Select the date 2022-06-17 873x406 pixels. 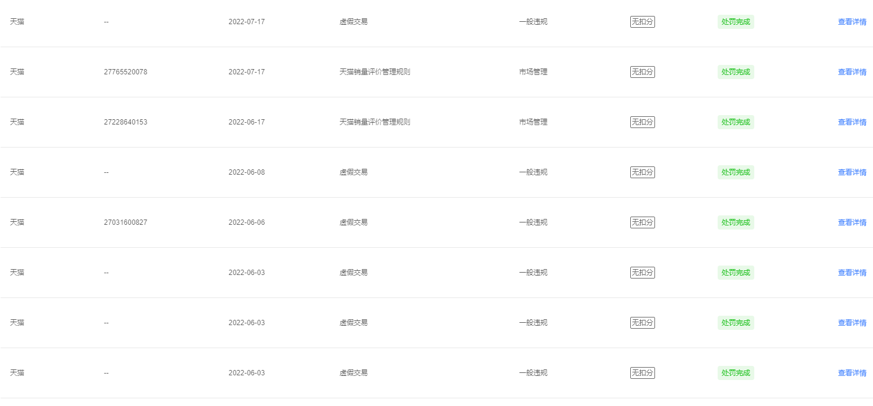click(x=246, y=122)
